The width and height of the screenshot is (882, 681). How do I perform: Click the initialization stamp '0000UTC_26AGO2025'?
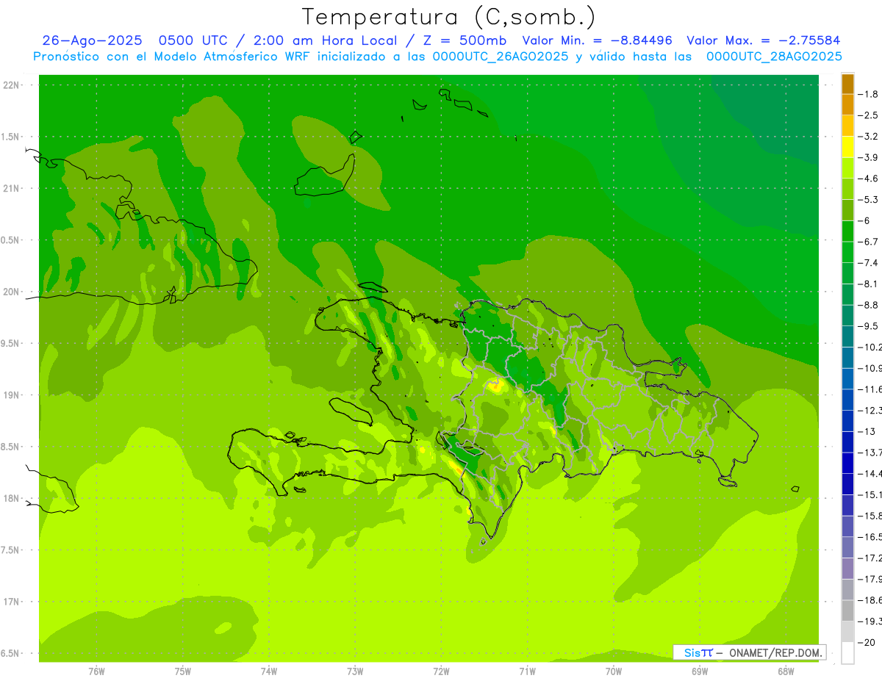click(501, 57)
